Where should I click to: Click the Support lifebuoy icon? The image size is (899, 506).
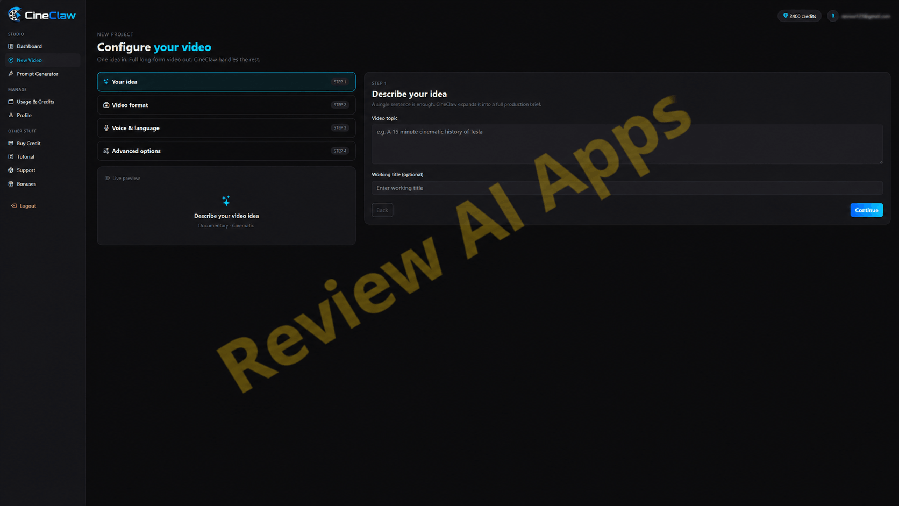pos(11,170)
